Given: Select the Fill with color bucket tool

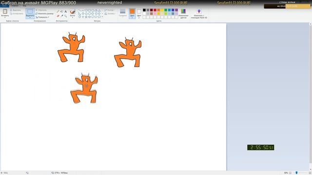Looking at the screenshot, I should coord(62,11).
